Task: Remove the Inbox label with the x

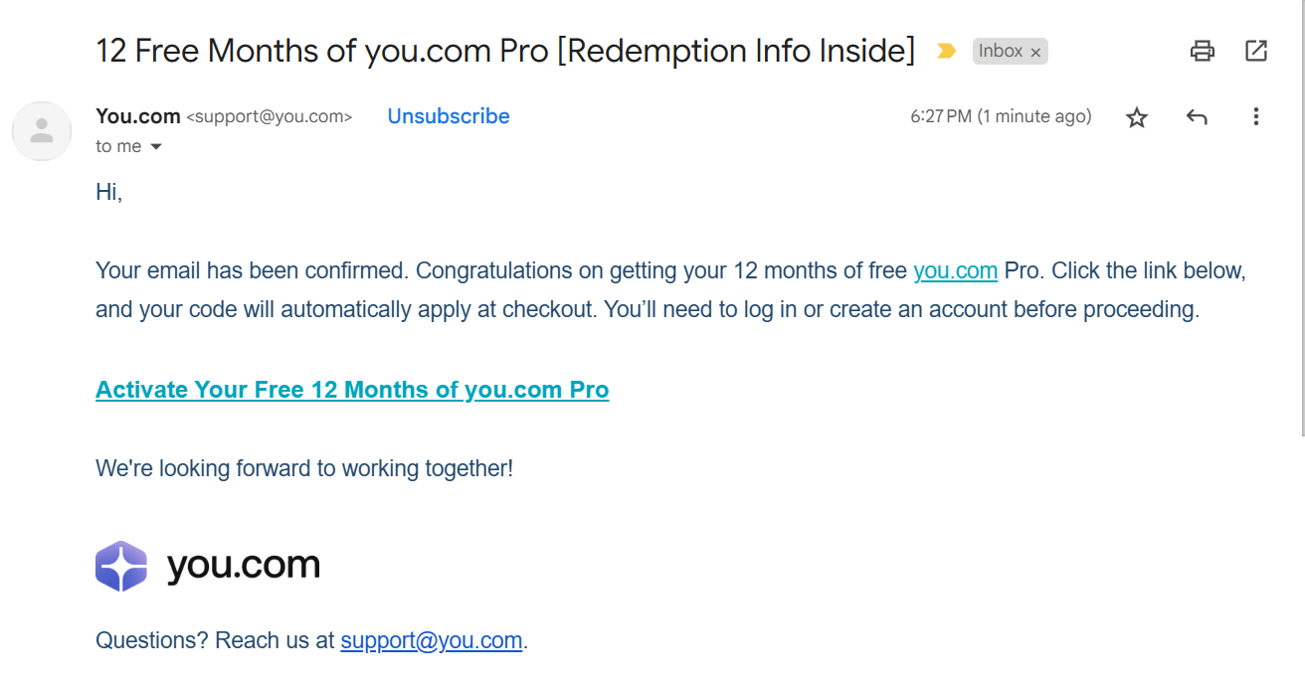Action: [1035, 53]
